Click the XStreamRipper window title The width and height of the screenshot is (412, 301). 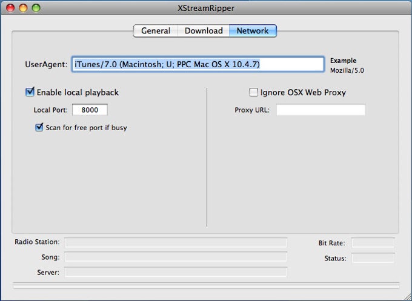click(206, 8)
